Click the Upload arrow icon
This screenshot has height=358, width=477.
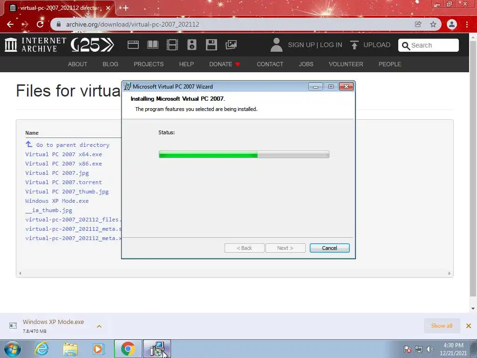pyautogui.click(x=354, y=45)
